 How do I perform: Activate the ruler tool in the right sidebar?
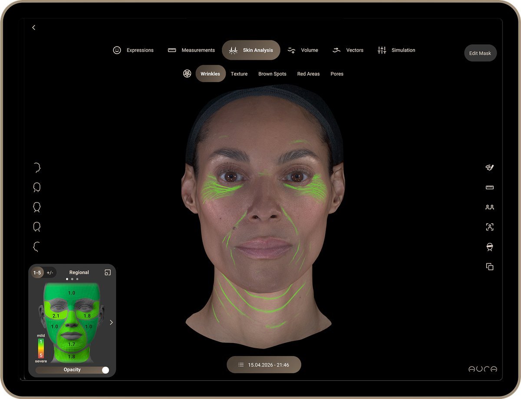tap(490, 187)
